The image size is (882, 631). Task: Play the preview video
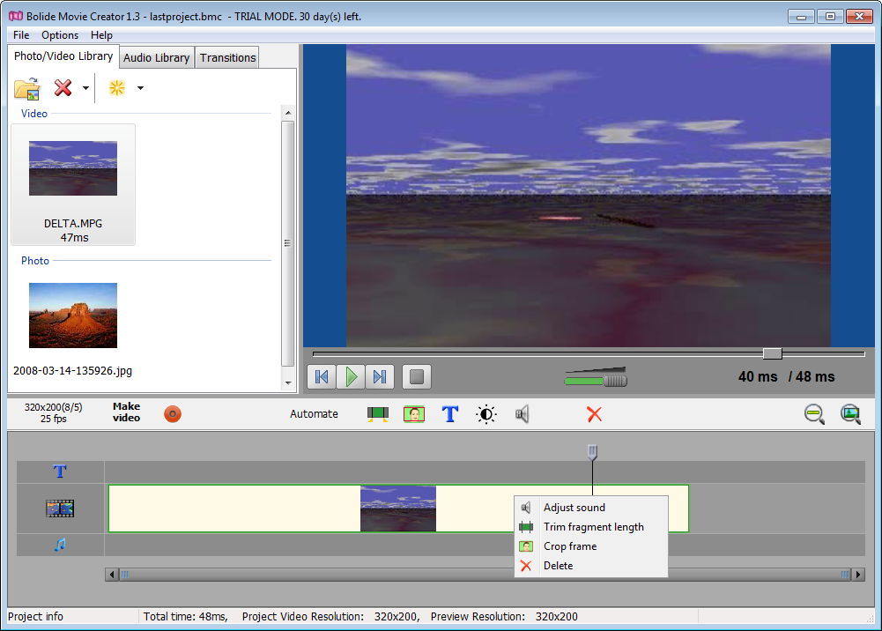click(x=351, y=377)
